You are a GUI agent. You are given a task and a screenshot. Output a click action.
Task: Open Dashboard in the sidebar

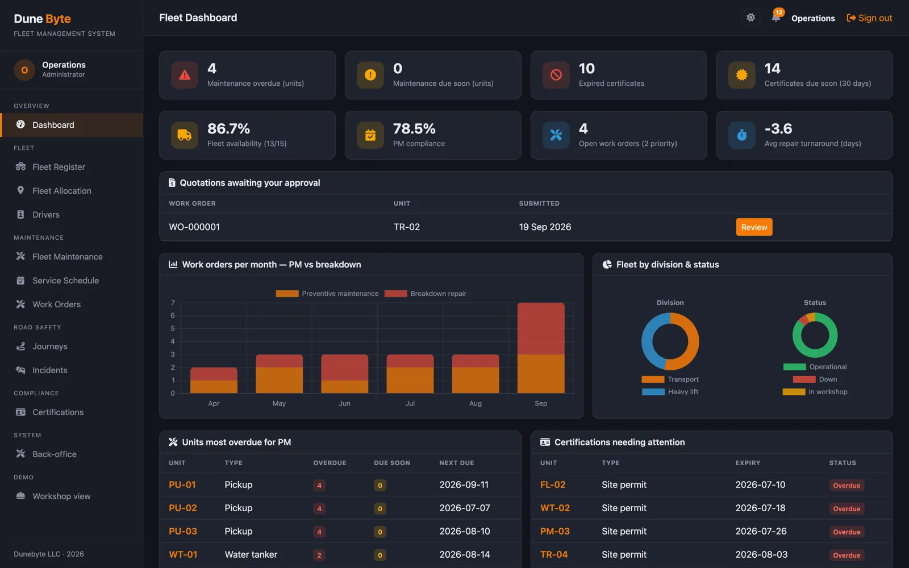point(72,125)
